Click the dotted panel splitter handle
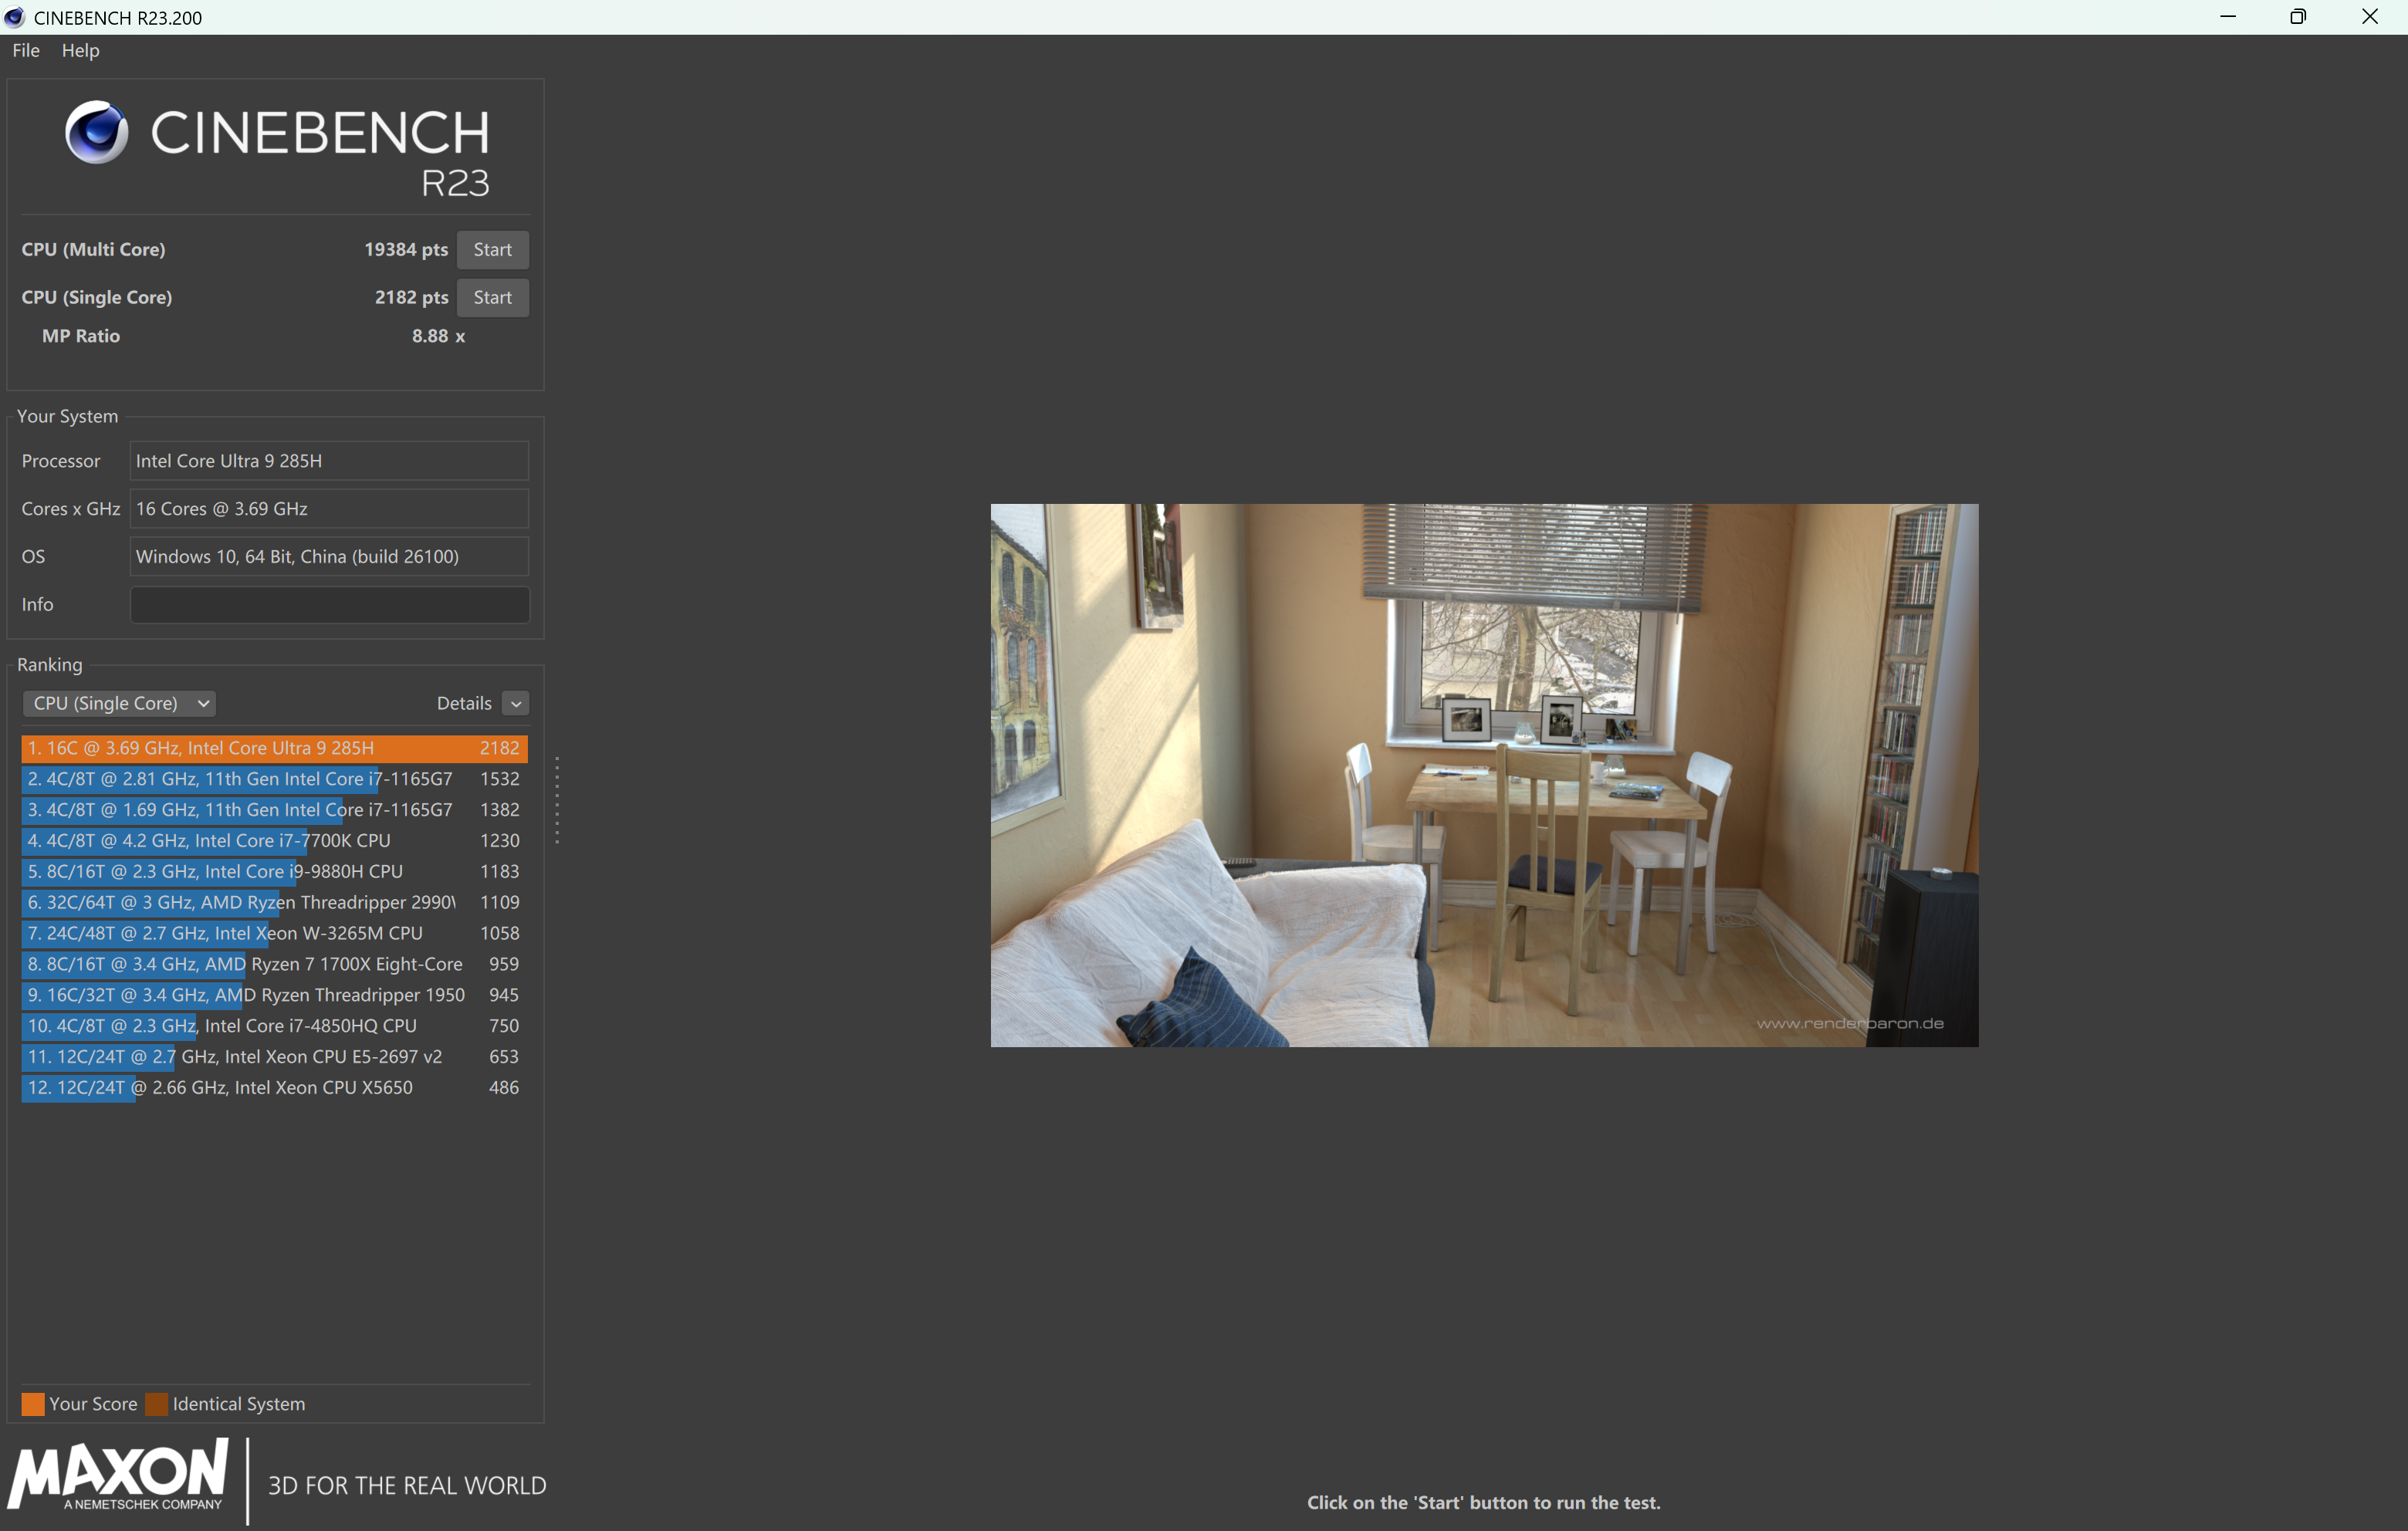The image size is (2408, 1531). coord(557,800)
